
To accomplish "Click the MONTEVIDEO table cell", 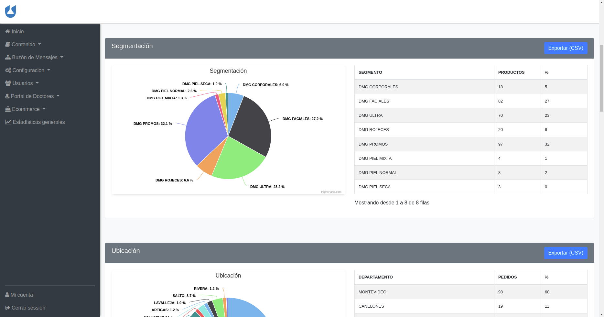I will 424,292.
